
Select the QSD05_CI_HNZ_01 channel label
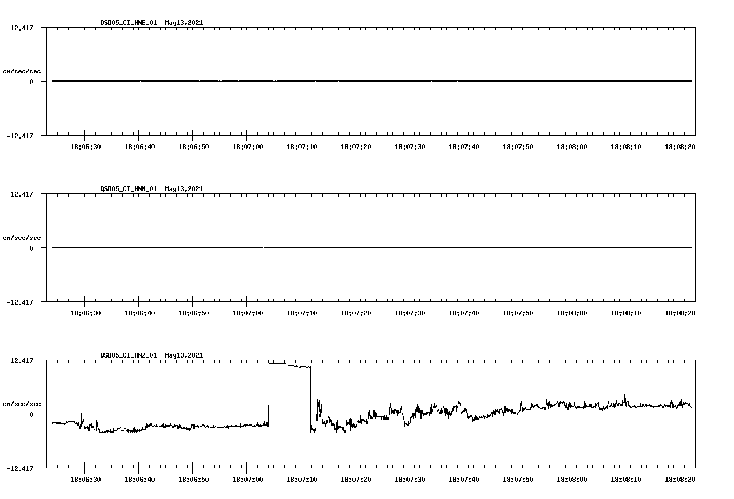128,355
